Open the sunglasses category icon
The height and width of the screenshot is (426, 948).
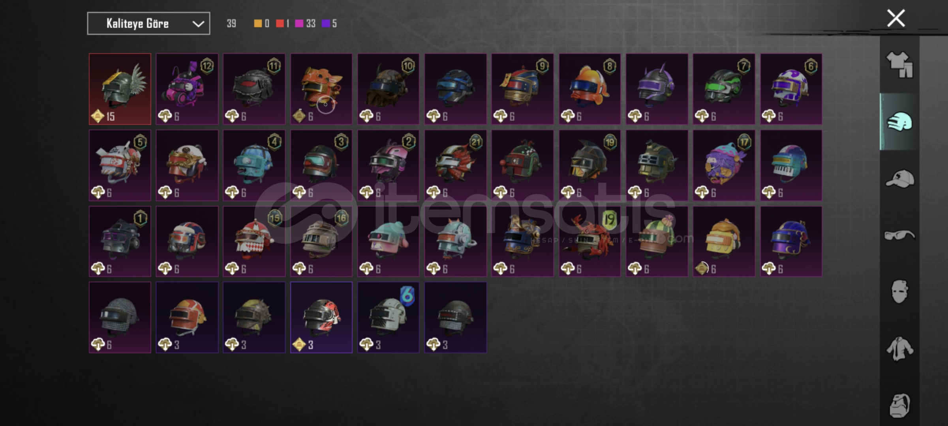pyautogui.click(x=899, y=235)
